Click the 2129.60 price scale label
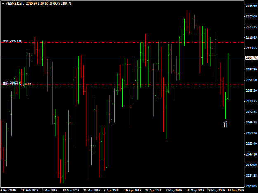 [x=251, y=16]
